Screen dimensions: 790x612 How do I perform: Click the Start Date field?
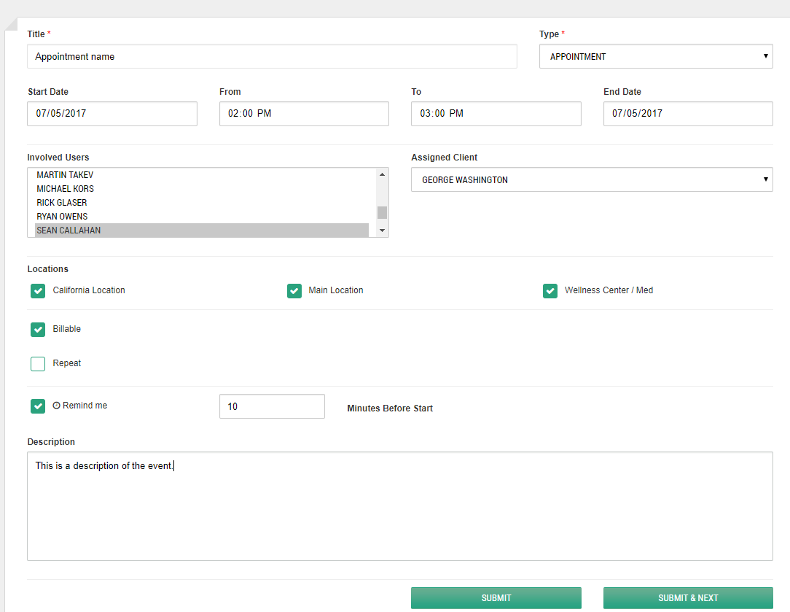(112, 113)
